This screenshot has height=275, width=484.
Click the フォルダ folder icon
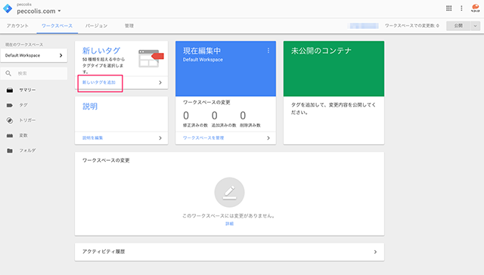click(10, 150)
